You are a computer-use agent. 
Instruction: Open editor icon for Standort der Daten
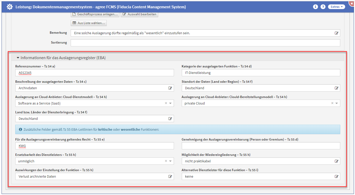coord(336,88)
